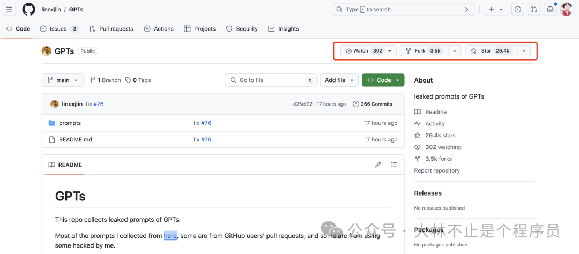Click the Fork button
Image resolution: width=579 pixels, height=254 pixels.
(x=424, y=50)
